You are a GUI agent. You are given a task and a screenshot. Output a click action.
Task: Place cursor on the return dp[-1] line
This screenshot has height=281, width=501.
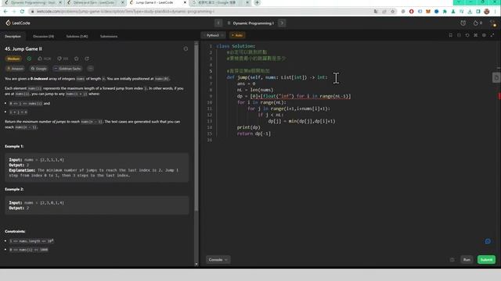[254, 133]
